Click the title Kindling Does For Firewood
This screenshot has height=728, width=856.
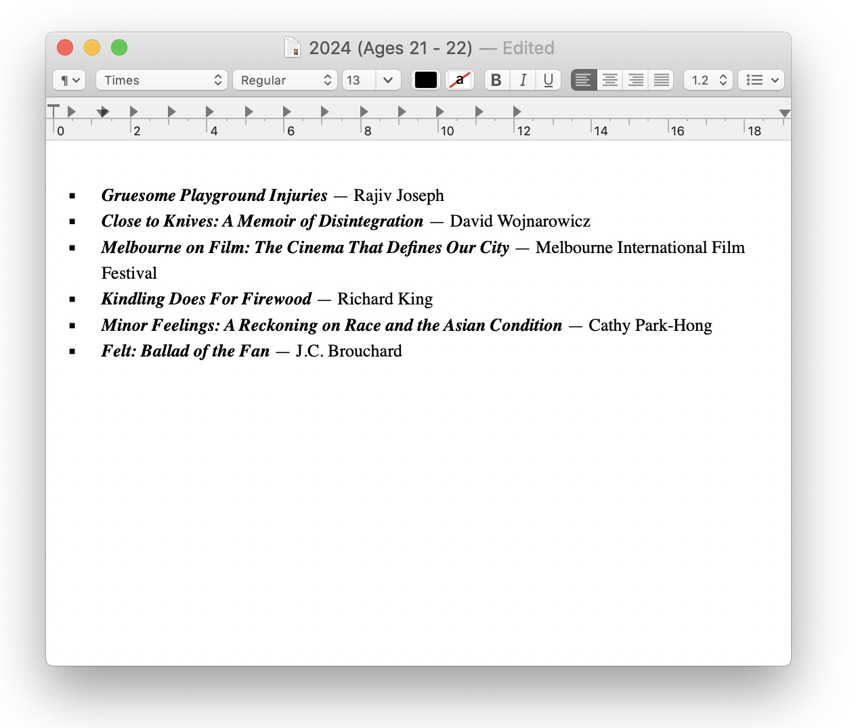click(207, 299)
